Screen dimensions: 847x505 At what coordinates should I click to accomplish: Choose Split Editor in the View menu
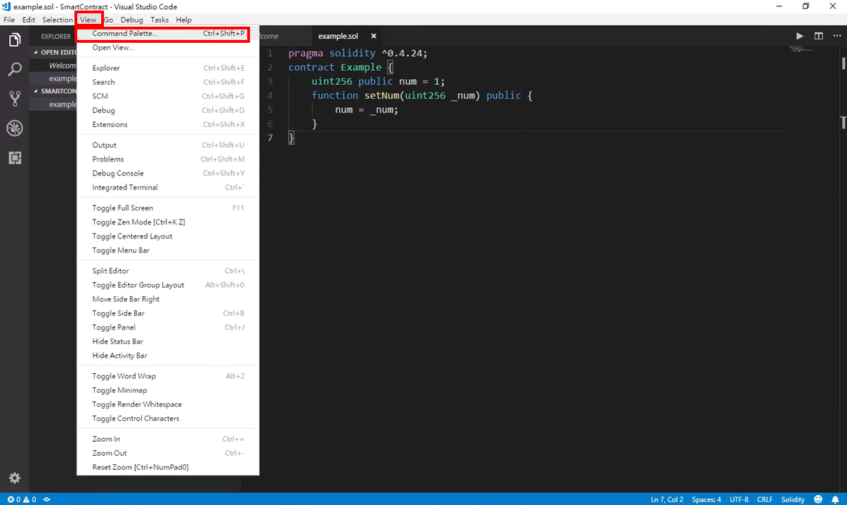(168, 271)
